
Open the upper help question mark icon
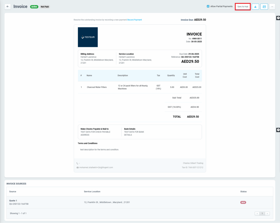pyautogui.click(x=278, y=18)
